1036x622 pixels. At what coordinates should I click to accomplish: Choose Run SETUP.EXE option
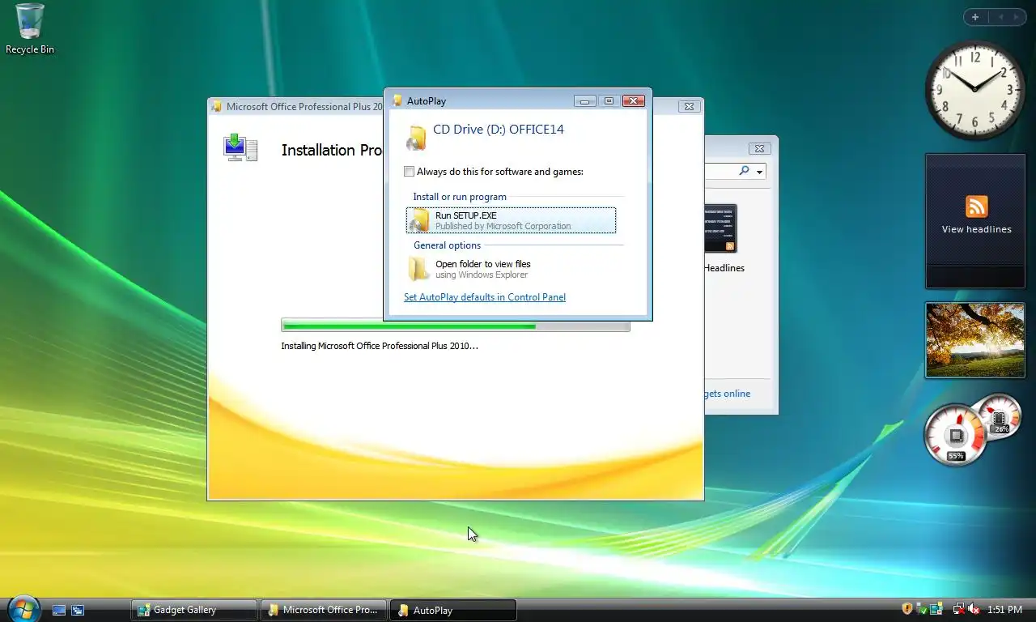(x=511, y=220)
